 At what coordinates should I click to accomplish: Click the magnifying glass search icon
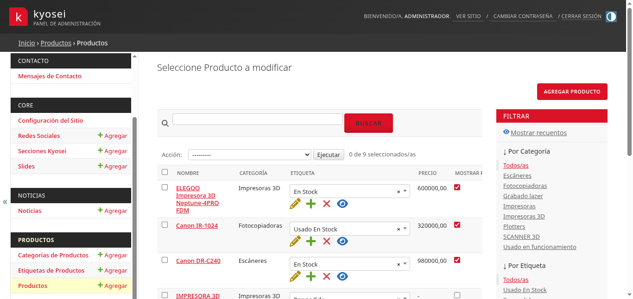pos(165,123)
